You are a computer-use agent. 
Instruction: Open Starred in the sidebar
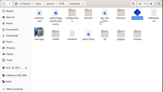pos(15,17)
